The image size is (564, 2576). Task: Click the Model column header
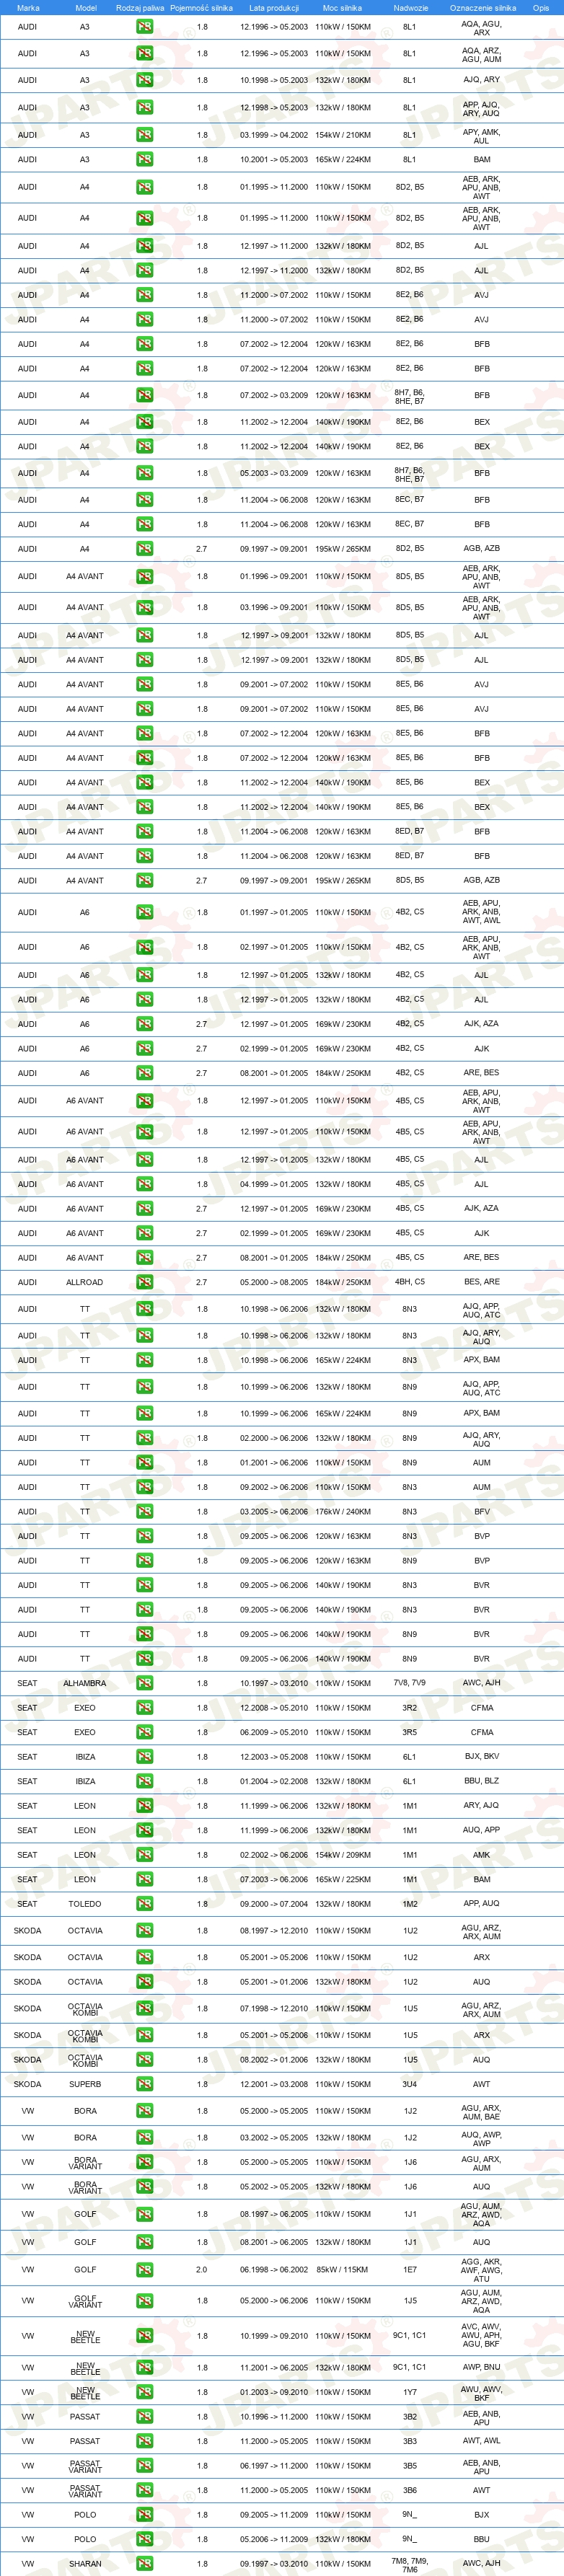[86, 7]
